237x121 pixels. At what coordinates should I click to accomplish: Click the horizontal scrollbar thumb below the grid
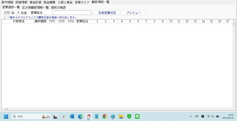(6, 109)
